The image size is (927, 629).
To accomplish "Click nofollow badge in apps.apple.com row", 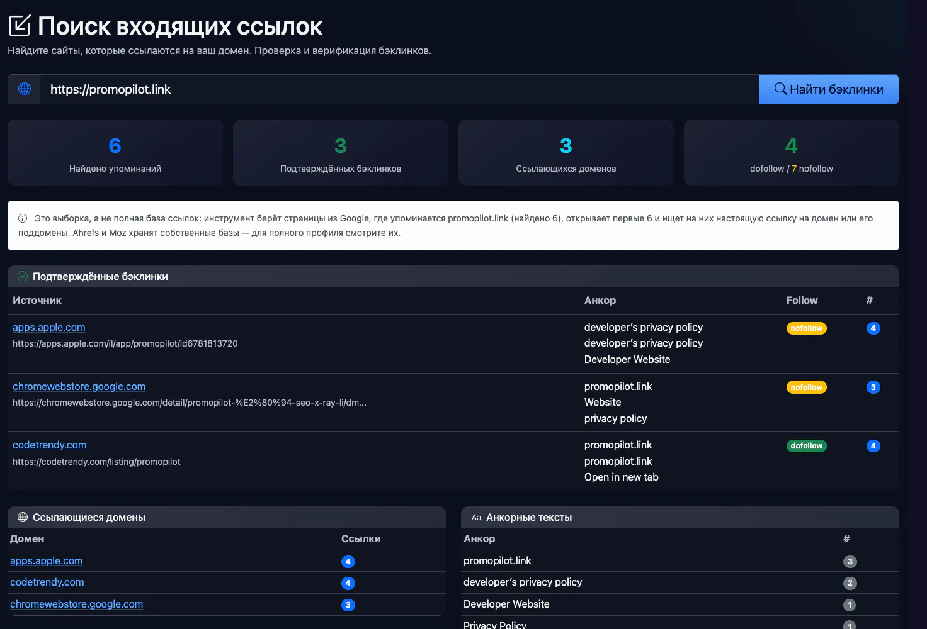I will tap(806, 328).
